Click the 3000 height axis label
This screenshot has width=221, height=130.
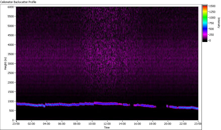[11, 64]
